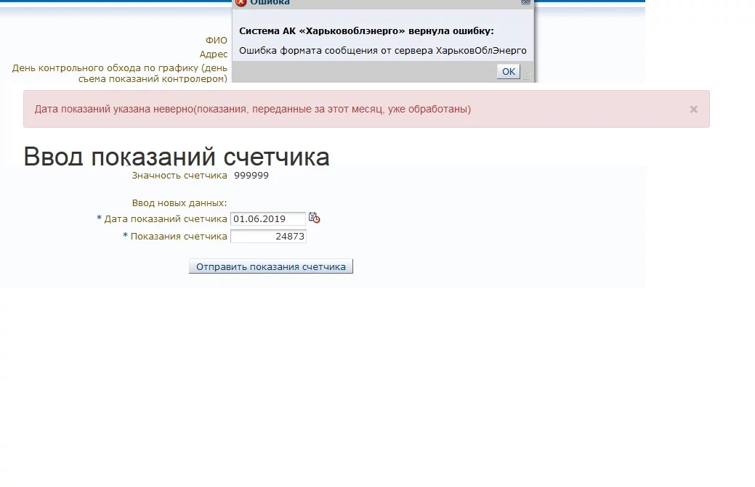Click the heading Ввод показаний счетчика
This screenshot has width=755, height=487.
177,157
